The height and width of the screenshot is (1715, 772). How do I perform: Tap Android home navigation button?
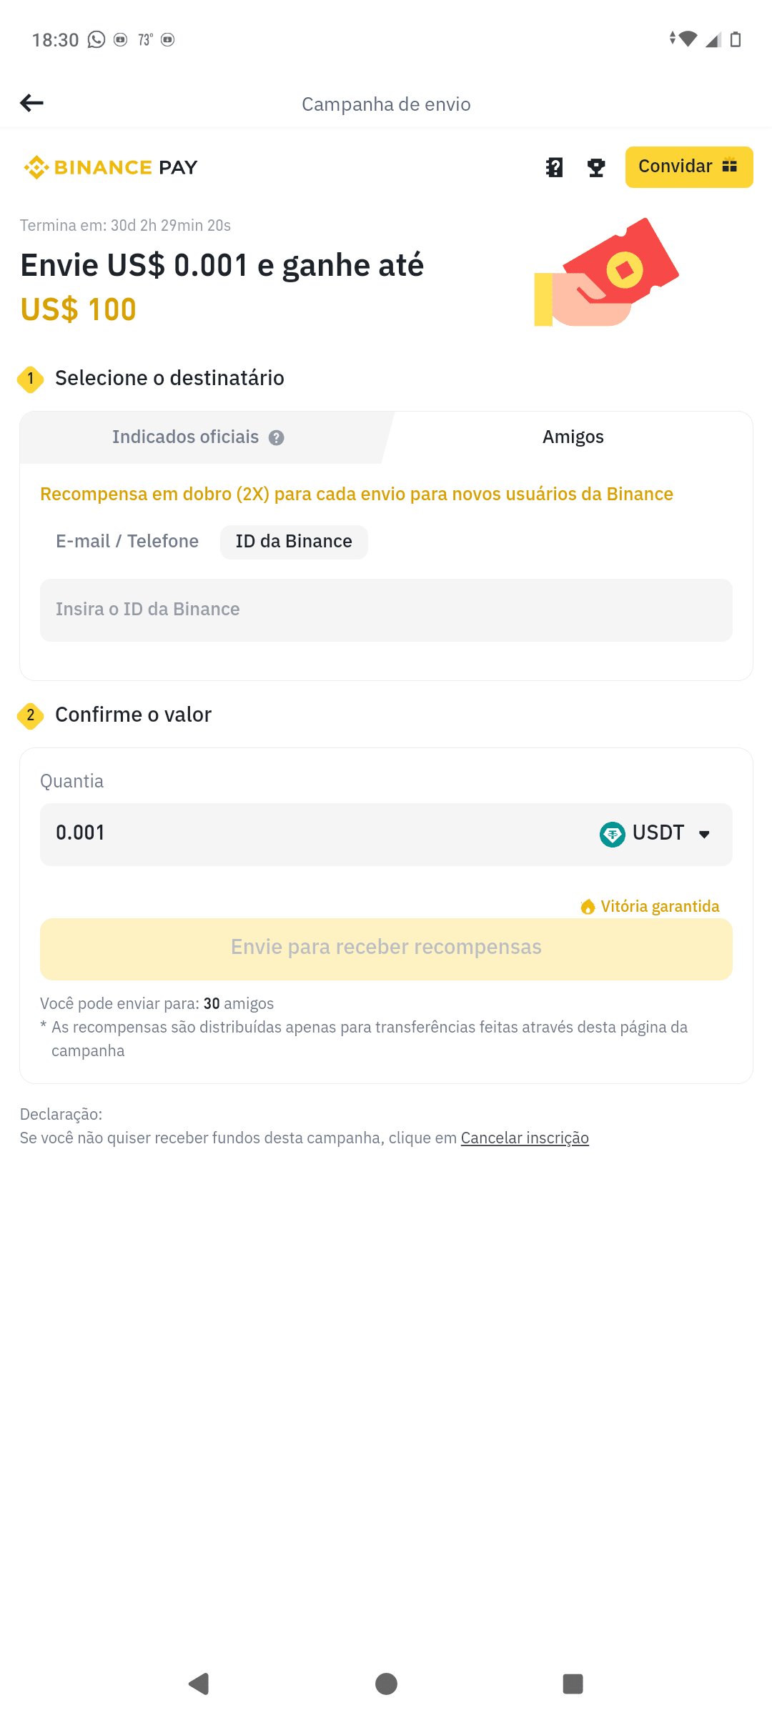click(x=386, y=1684)
